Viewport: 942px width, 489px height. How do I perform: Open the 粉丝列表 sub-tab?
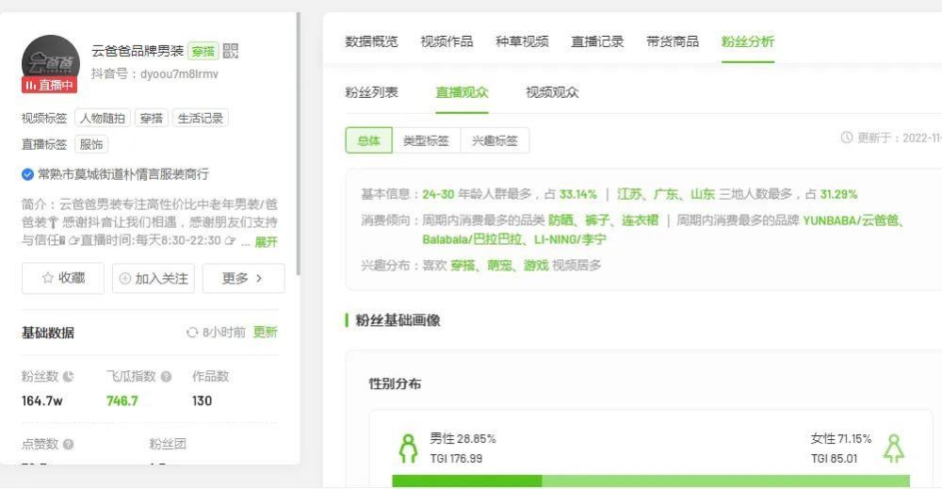click(371, 92)
